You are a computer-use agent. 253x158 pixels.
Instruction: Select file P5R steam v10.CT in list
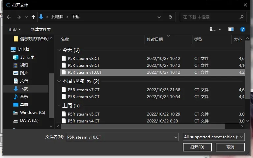(x=152, y=72)
